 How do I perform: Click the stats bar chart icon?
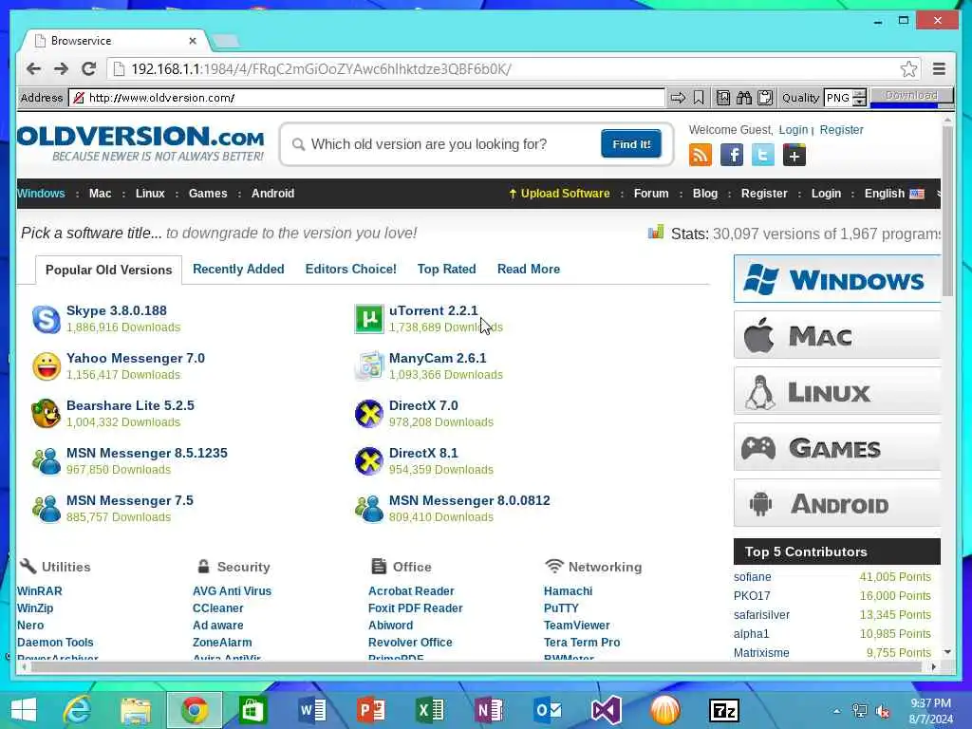coord(656,232)
